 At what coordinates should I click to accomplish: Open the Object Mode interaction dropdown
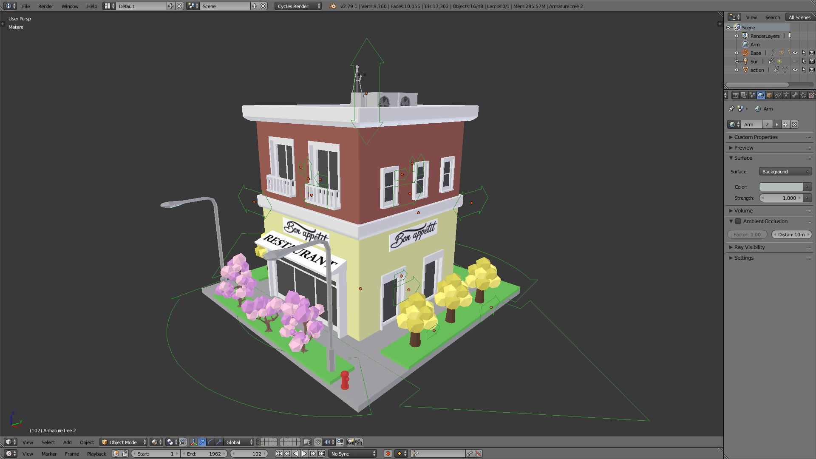(x=123, y=442)
